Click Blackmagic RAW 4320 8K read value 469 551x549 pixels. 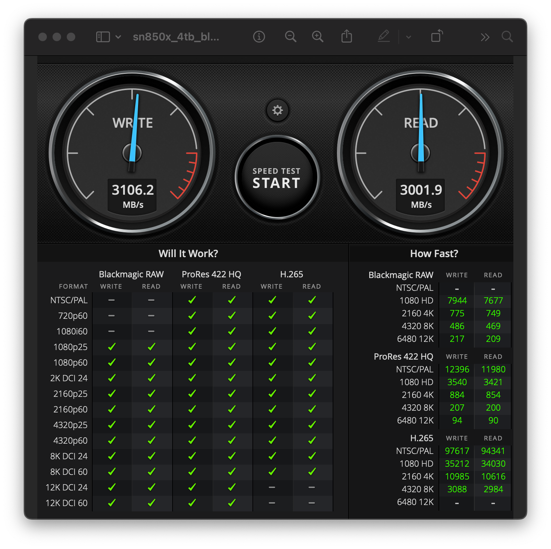pos(493,326)
